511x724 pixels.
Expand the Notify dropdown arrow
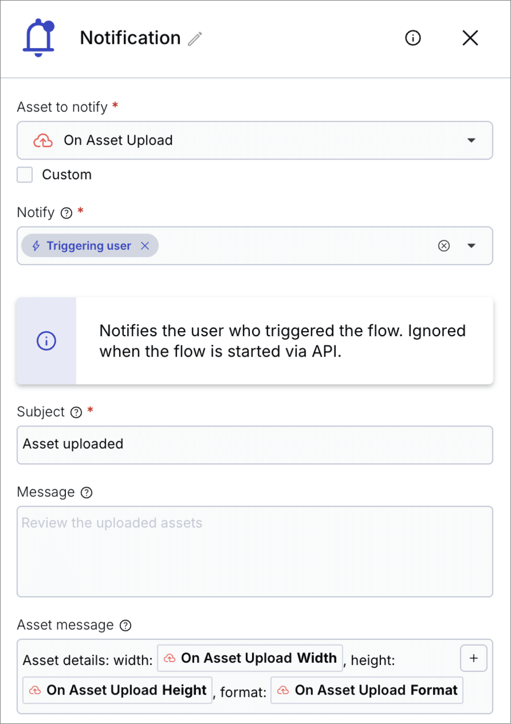click(x=471, y=246)
